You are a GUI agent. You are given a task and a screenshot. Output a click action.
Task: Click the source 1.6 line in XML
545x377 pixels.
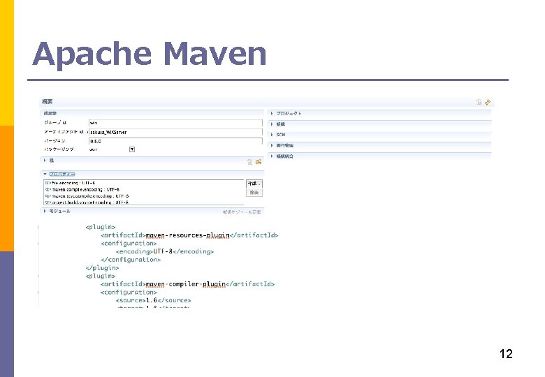[x=153, y=300]
